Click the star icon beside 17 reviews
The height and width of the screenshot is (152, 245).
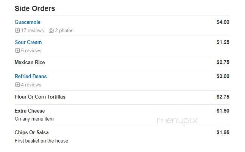17,30
